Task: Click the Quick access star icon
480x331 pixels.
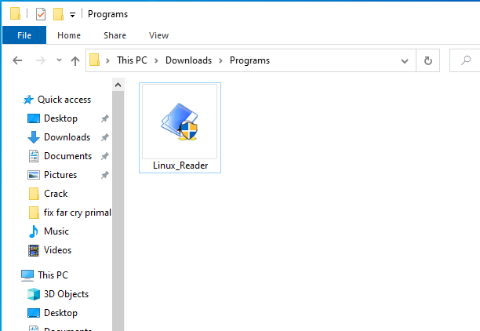Action: (x=28, y=100)
